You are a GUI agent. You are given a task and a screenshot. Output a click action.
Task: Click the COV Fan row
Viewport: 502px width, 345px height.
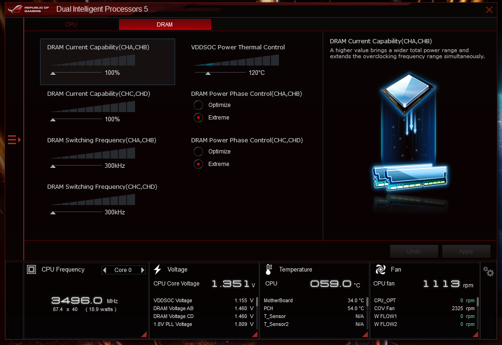pyautogui.click(x=424, y=309)
